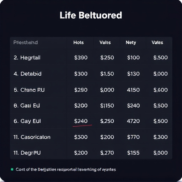Click the Life Beltuored title
Viewport: 182px width, 182px height.
pos(91,15)
